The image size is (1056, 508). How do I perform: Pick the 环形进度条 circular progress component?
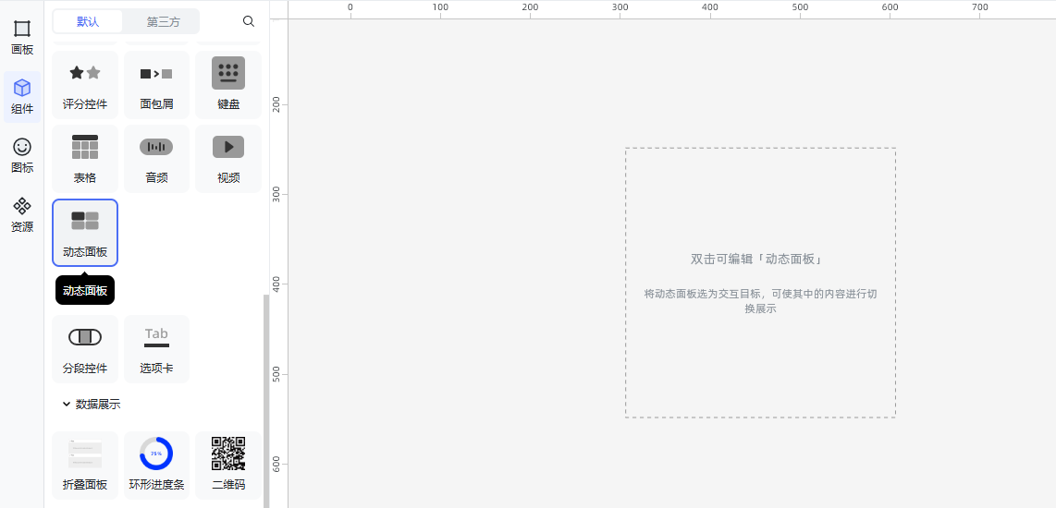pyautogui.click(x=156, y=465)
